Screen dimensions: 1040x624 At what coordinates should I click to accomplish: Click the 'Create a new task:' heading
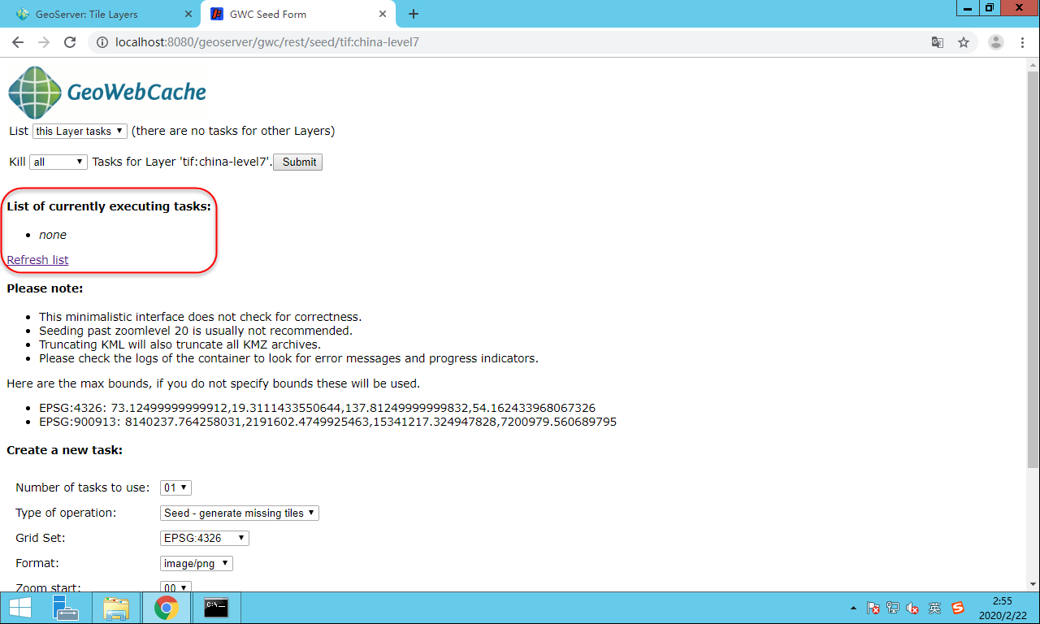coord(64,450)
